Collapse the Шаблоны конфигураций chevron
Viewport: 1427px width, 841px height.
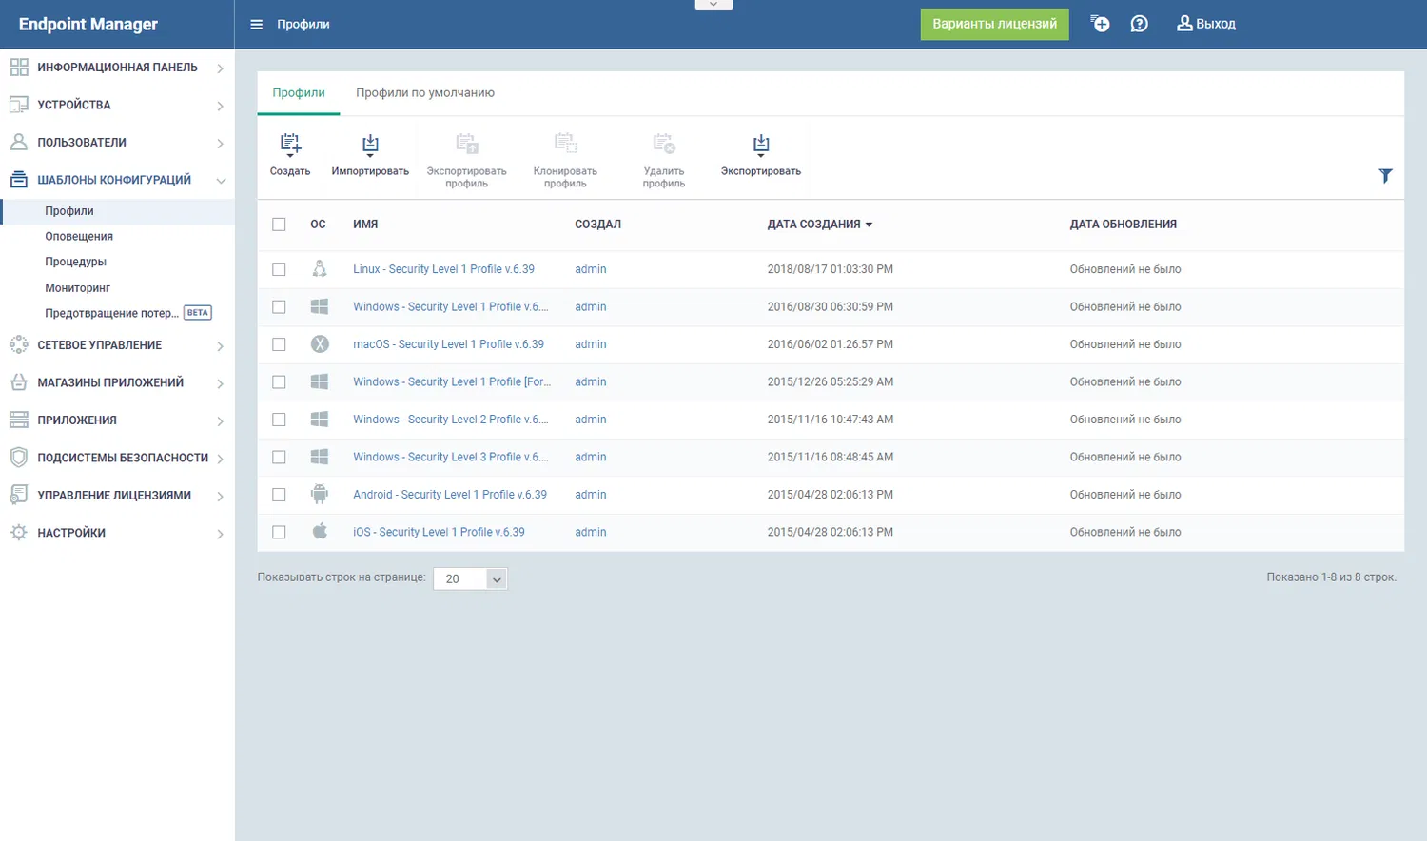click(x=220, y=181)
